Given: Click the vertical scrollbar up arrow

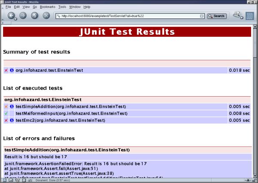Looking at the screenshot, I should click(x=255, y=27).
